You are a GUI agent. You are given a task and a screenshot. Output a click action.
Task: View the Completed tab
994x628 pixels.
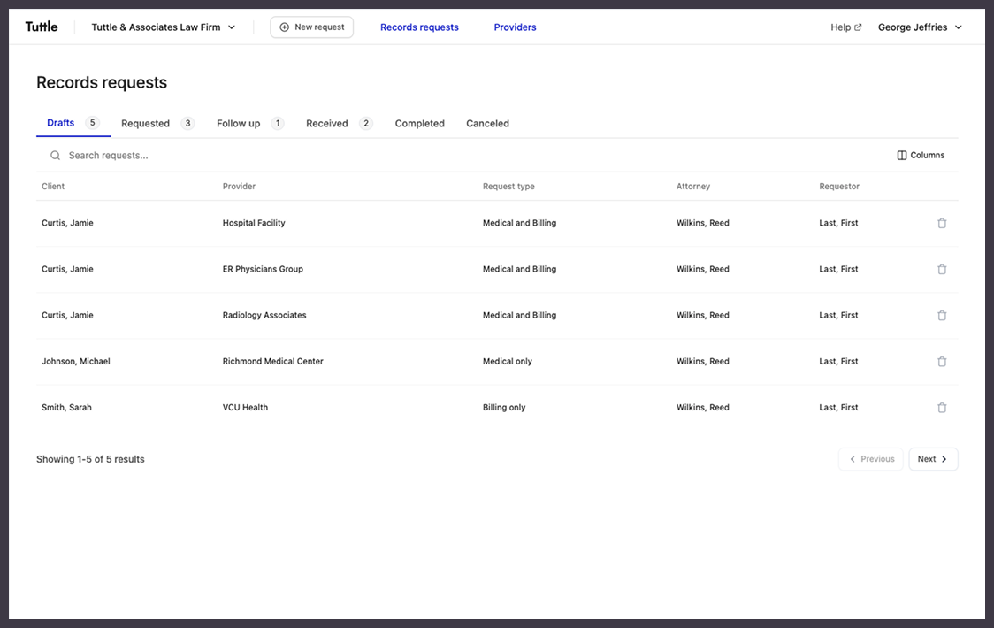tap(419, 124)
